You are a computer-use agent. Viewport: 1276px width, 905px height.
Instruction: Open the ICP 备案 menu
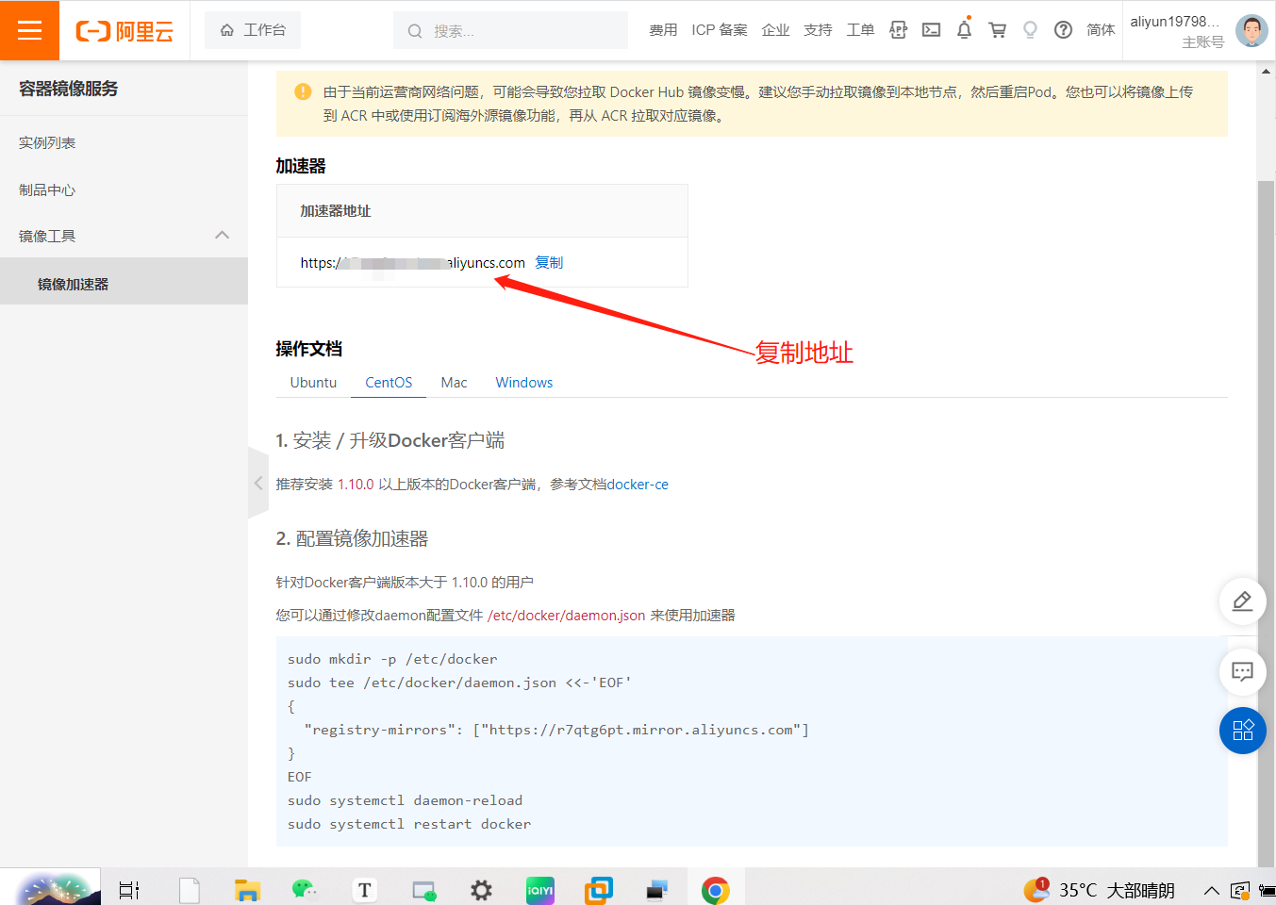pyautogui.click(x=719, y=30)
